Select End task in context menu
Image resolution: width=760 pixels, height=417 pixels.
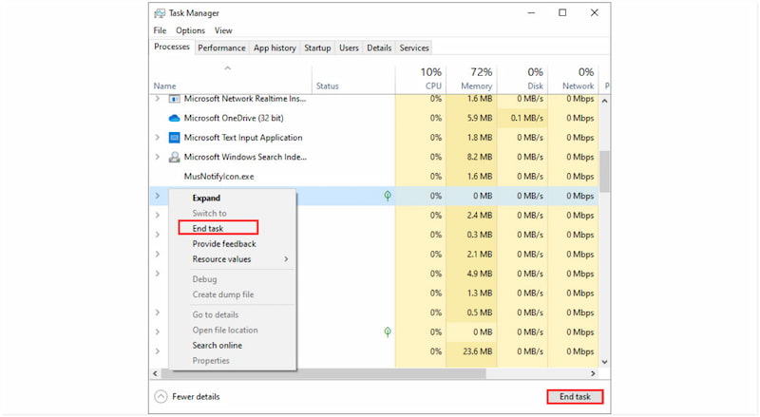tap(207, 228)
